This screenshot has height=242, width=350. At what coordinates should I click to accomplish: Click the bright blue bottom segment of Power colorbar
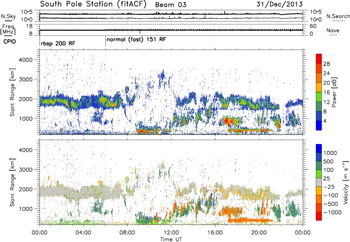coord(319,125)
